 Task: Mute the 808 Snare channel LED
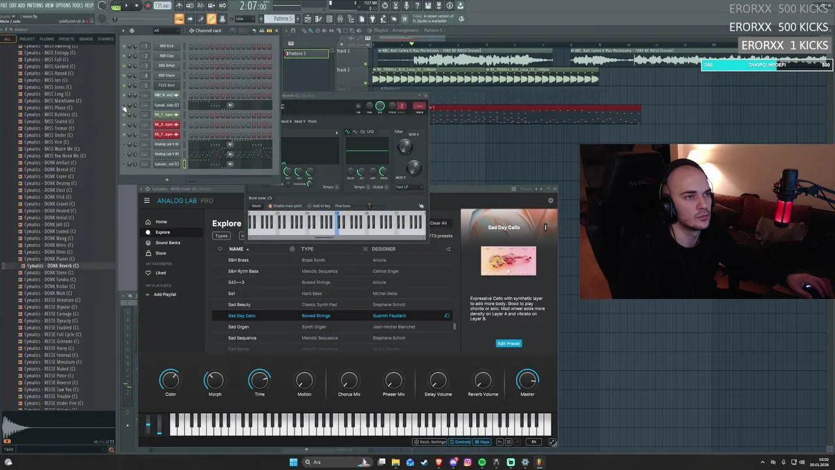(x=124, y=76)
